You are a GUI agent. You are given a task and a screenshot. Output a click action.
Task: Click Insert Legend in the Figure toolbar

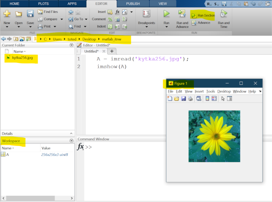(x=214, y=99)
